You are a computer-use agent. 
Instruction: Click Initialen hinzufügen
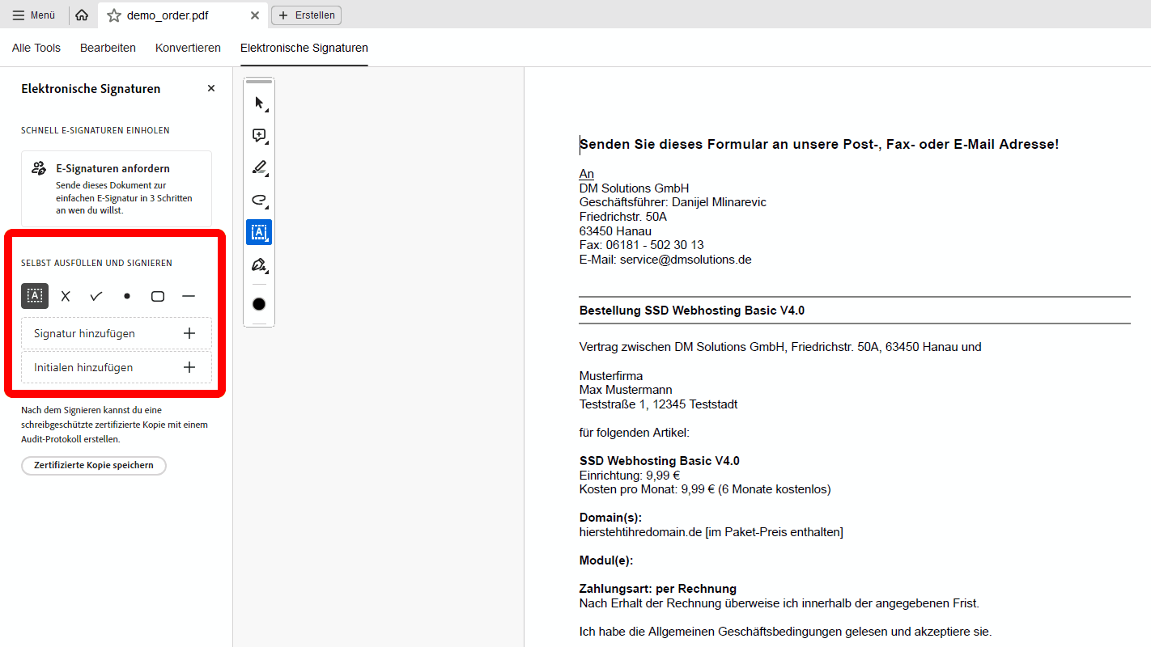(x=117, y=367)
